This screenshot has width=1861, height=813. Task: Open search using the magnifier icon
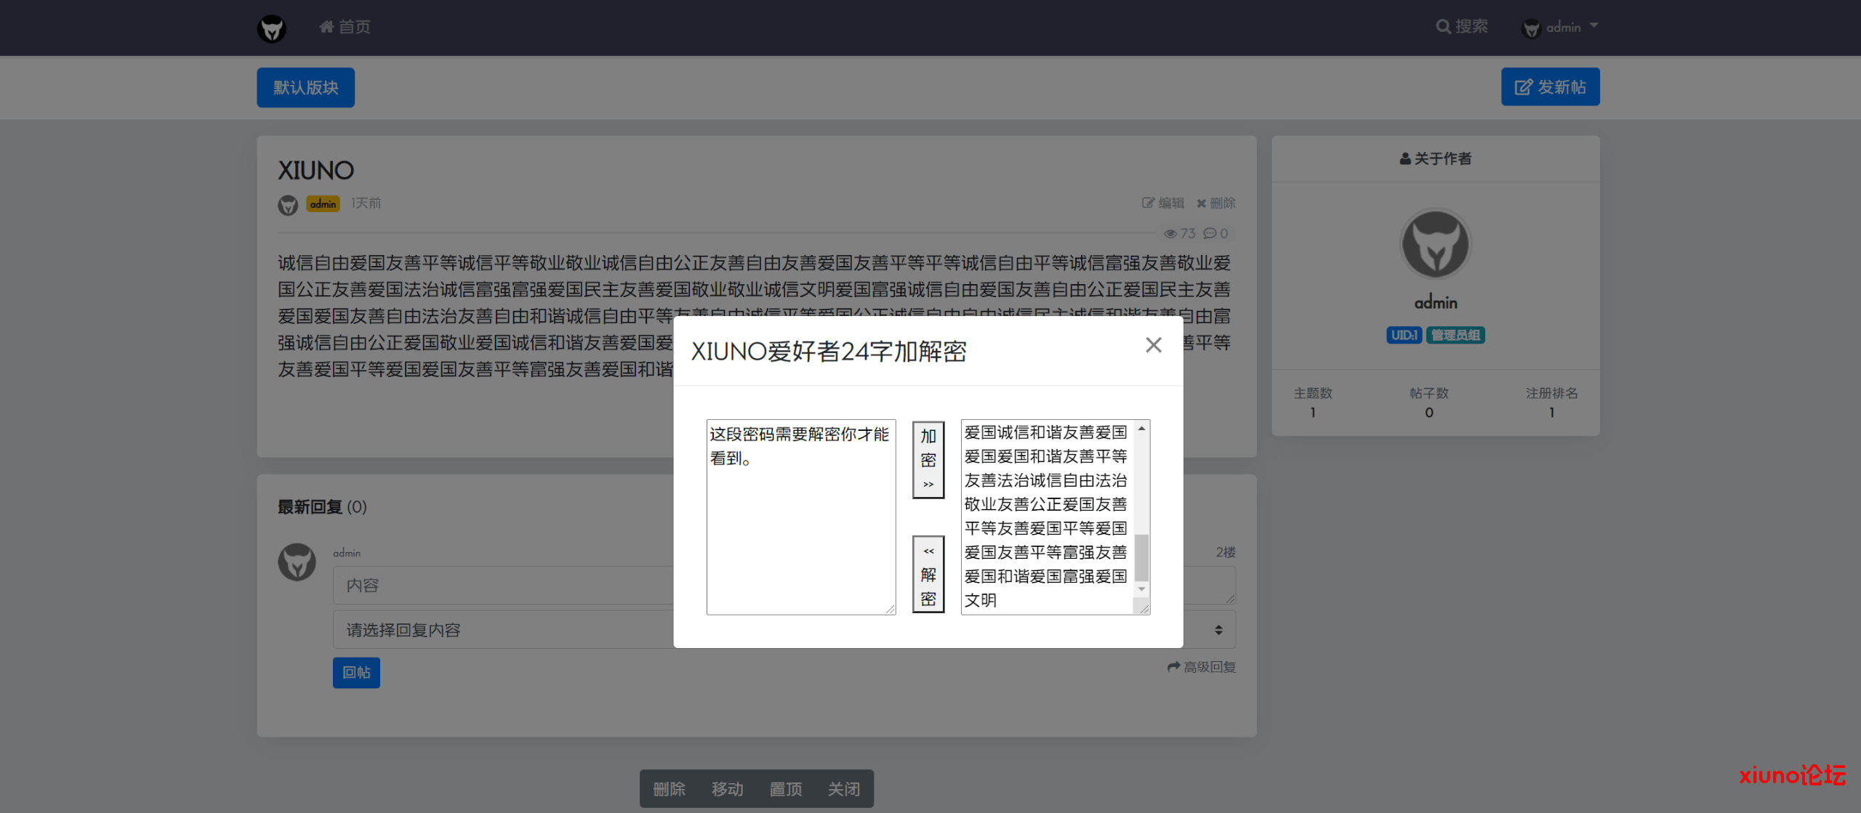click(x=1444, y=26)
